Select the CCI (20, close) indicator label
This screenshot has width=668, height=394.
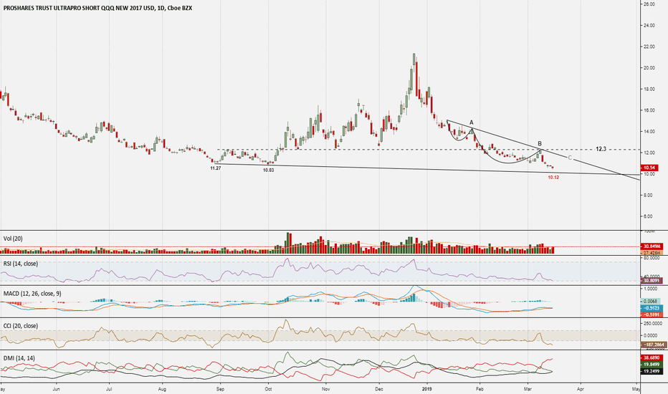pos(21,326)
